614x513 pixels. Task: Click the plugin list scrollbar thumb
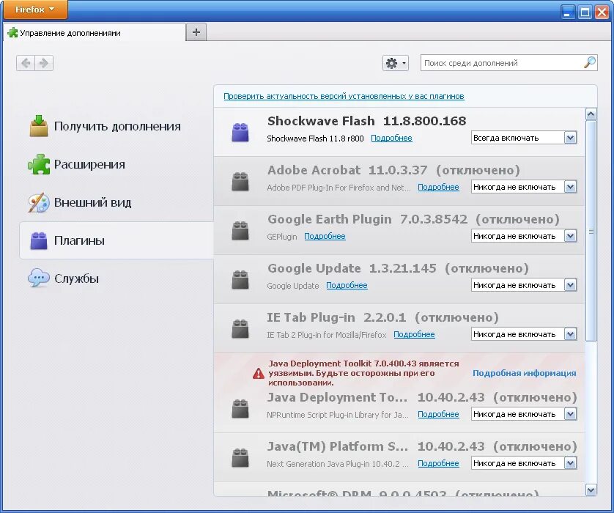(591, 231)
